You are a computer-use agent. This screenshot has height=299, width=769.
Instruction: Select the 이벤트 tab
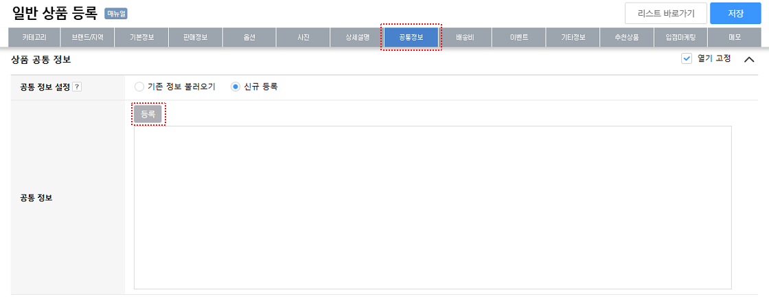pyautogui.click(x=519, y=37)
